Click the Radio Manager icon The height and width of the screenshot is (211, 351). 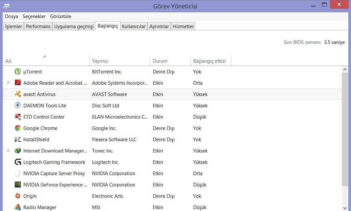(18, 207)
